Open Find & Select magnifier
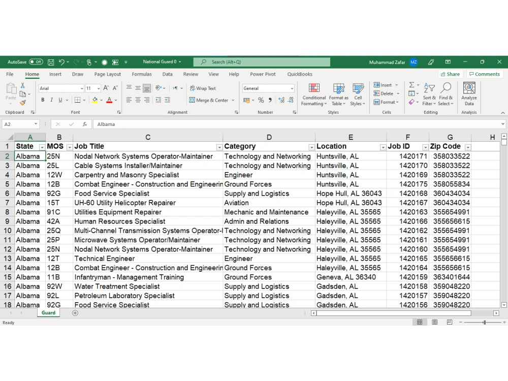This screenshot has width=508, height=381. (446, 94)
